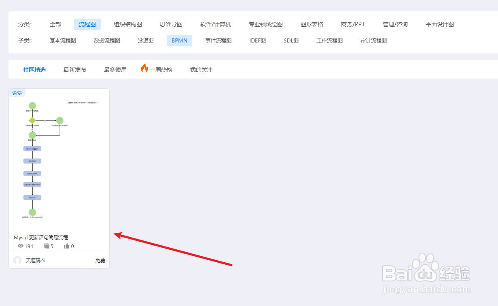Open 我的关注 section
Image resolution: width=498 pixels, height=306 pixels.
coord(201,69)
